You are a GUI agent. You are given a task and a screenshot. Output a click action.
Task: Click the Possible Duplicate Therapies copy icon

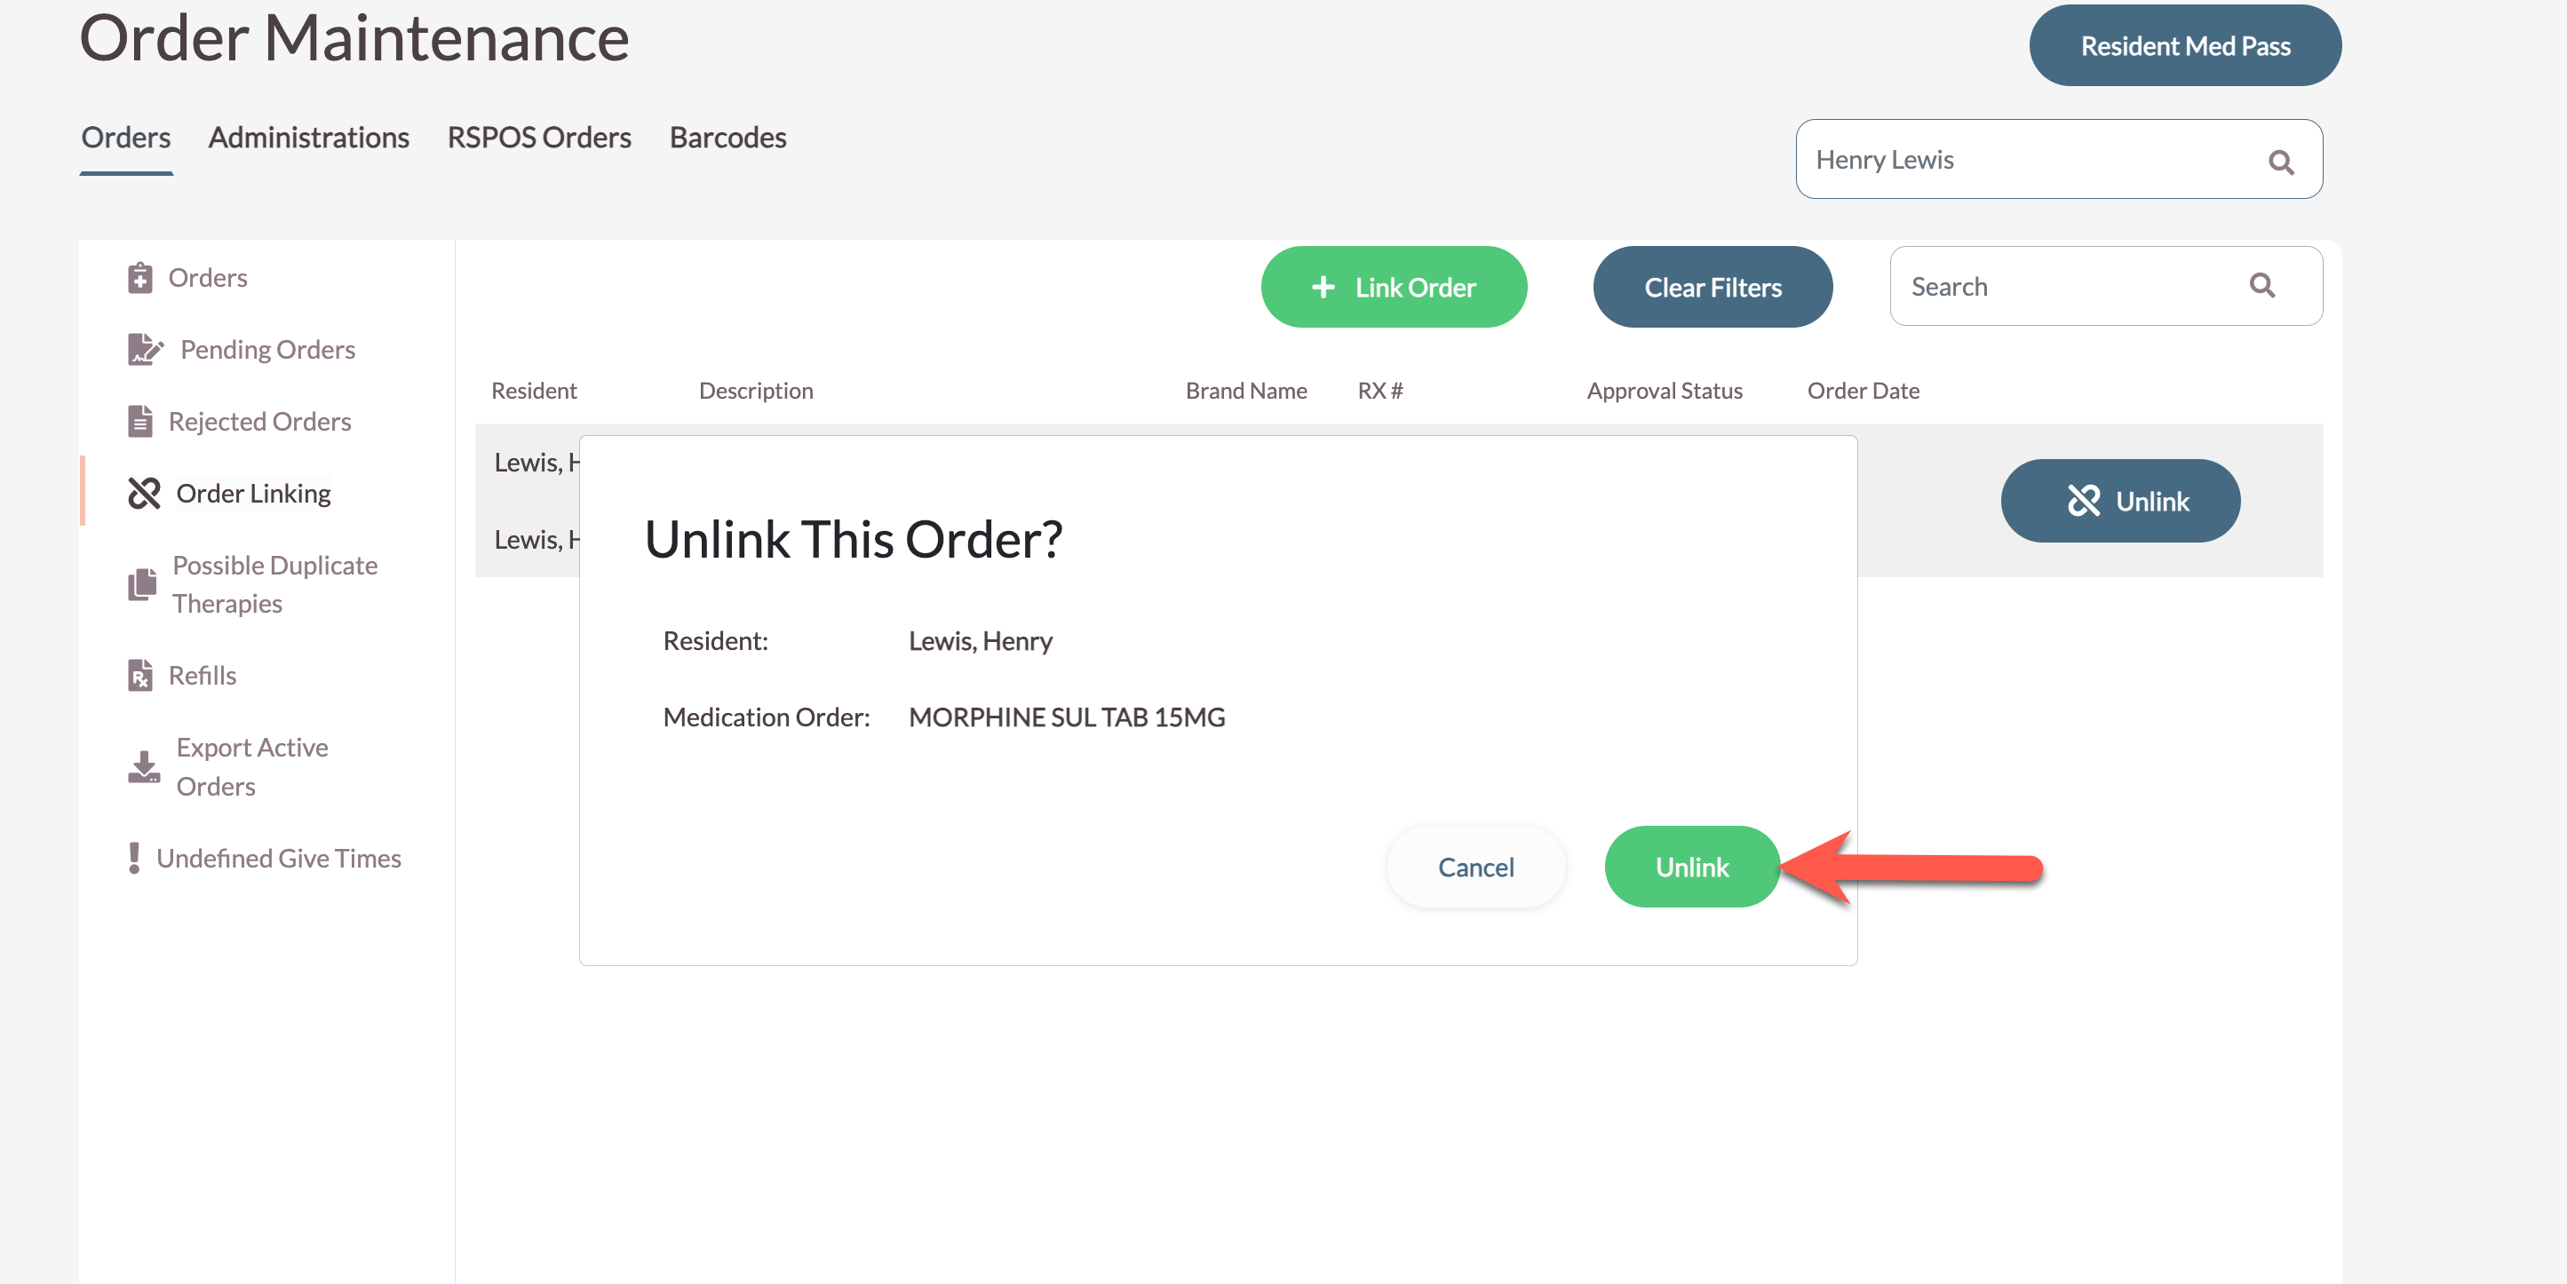pyautogui.click(x=142, y=583)
